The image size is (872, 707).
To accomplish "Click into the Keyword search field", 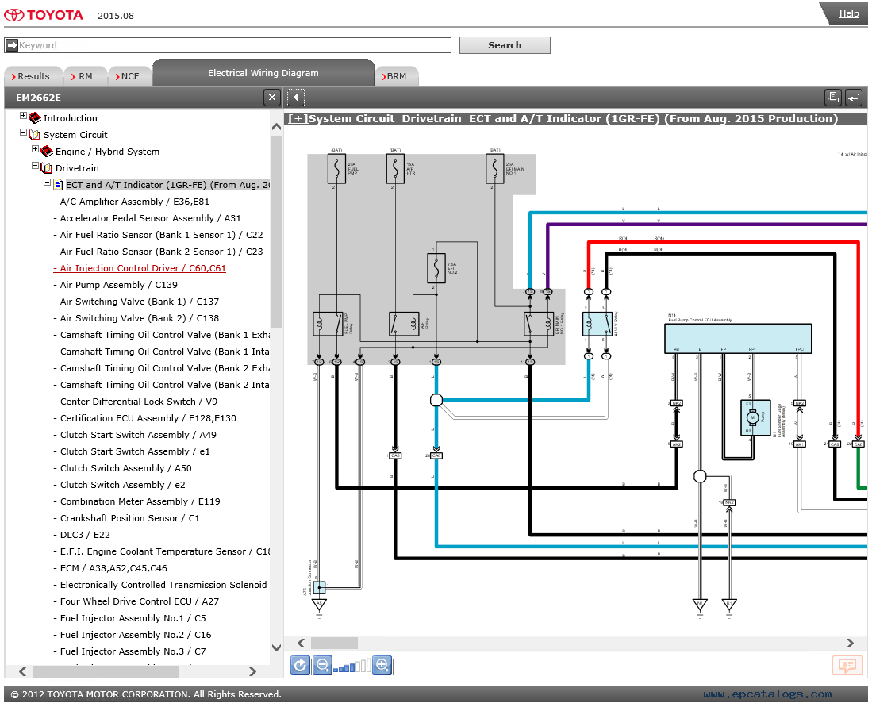I will [234, 45].
